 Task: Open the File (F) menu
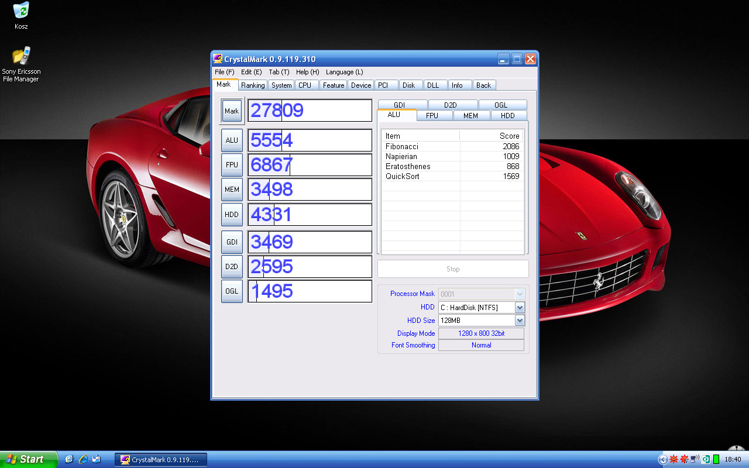tap(224, 72)
